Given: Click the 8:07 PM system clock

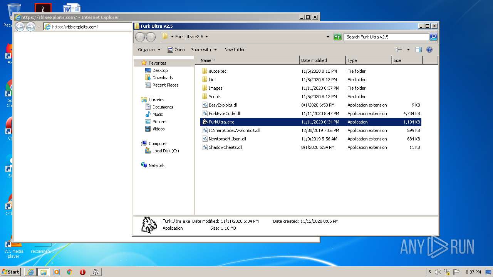Looking at the screenshot, I should click(x=473, y=272).
